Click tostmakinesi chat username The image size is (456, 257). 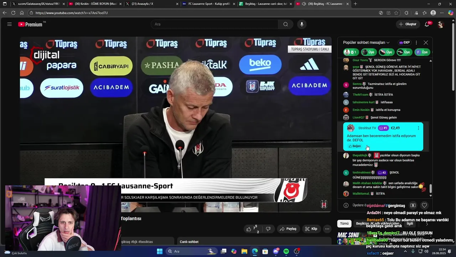(362, 172)
